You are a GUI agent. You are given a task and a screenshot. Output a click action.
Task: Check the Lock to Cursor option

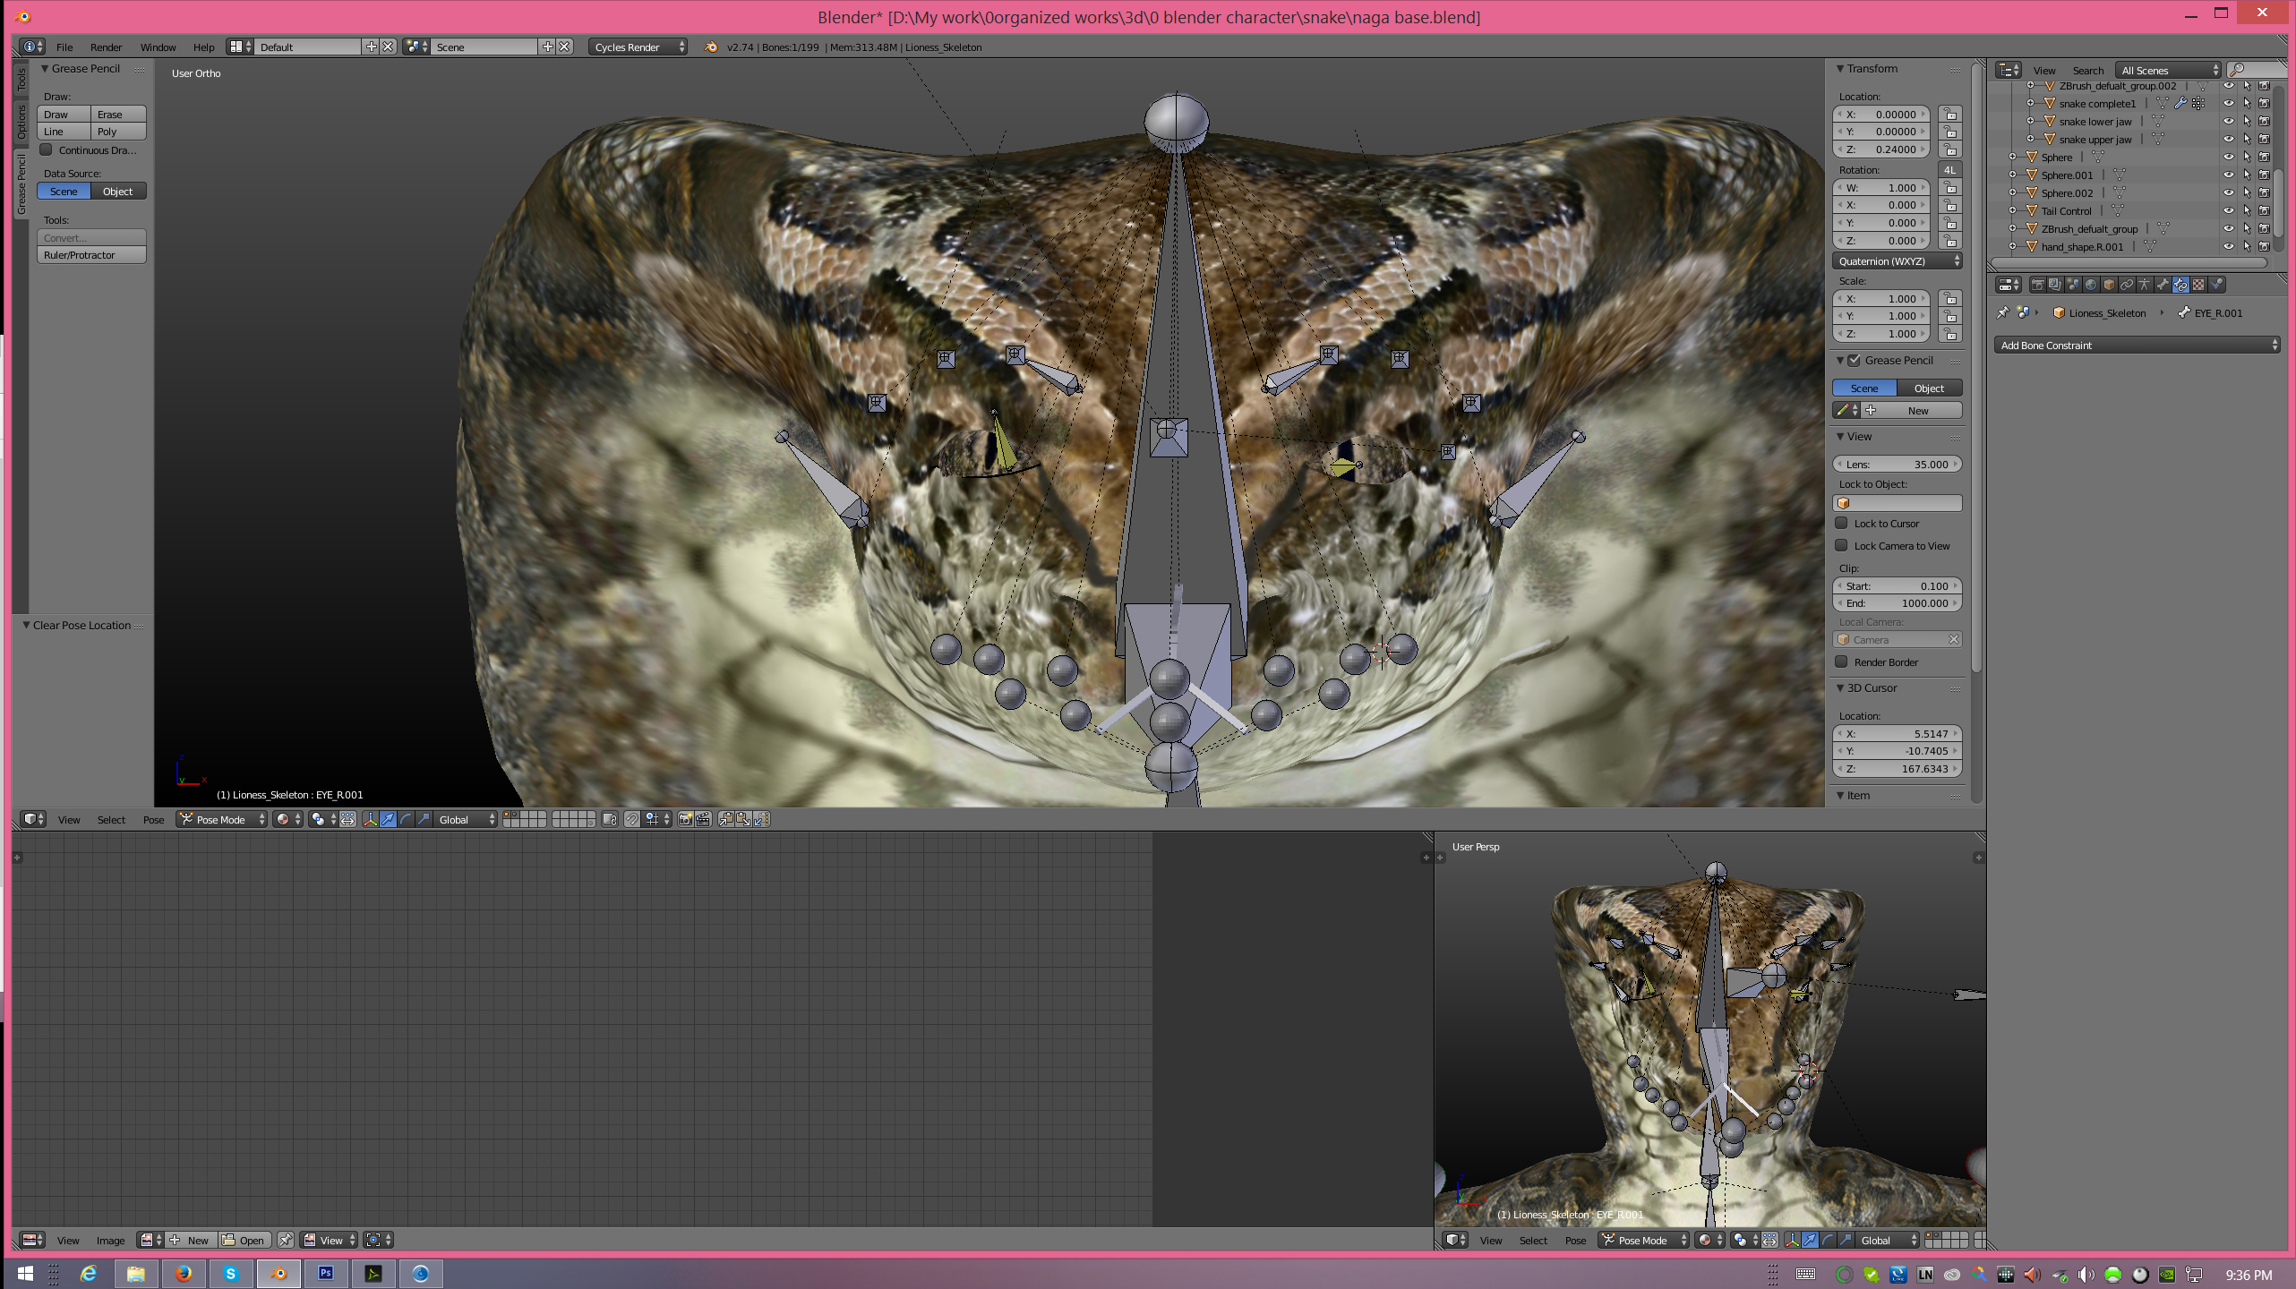click(1842, 523)
